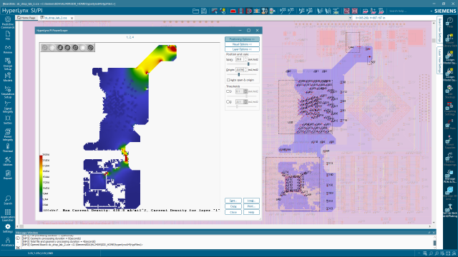Open the Layer View Settings side tab
This screenshot has width=458, height=257.
click(439, 60)
